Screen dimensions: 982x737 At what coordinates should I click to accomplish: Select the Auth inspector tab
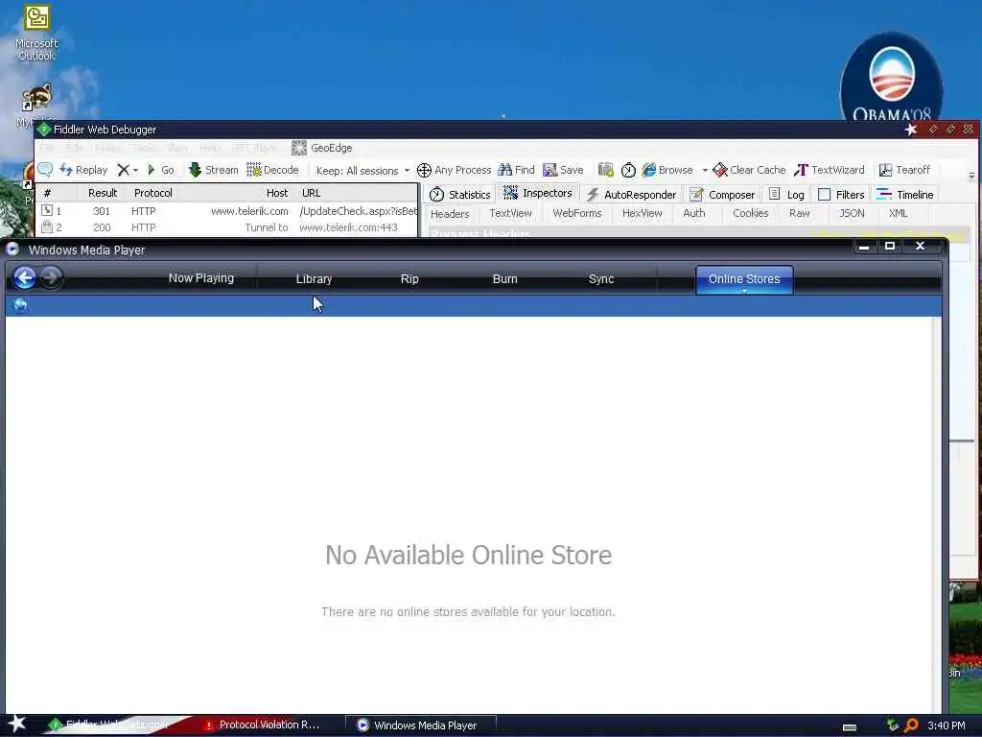click(694, 213)
